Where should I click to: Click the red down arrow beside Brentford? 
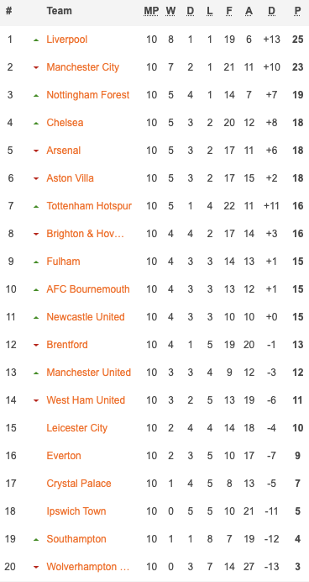[36, 345]
